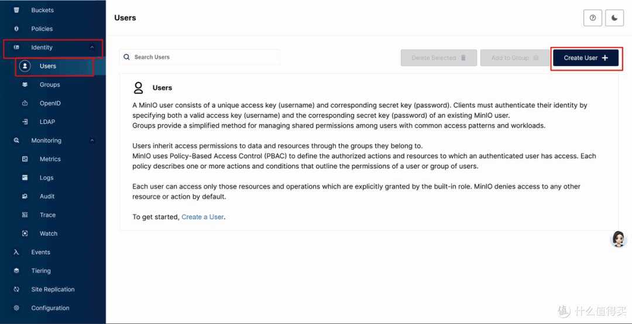Open the Configuration settings entry
The width and height of the screenshot is (632, 324).
pyautogui.click(x=50, y=308)
